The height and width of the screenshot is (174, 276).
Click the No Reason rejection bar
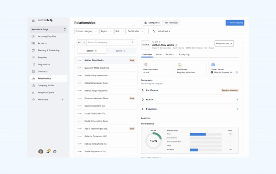pos(206,150)
